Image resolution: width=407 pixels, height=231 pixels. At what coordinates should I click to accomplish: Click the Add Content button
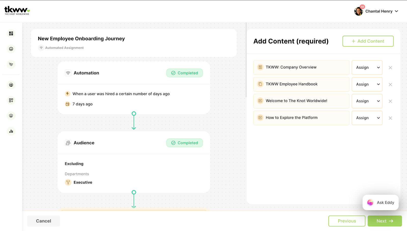pos(368,41)
